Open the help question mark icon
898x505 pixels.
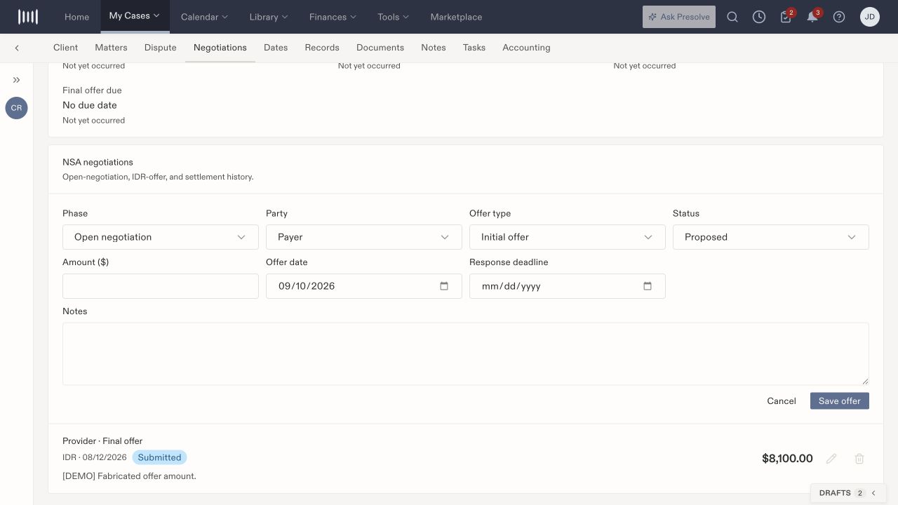click(839, 17)
